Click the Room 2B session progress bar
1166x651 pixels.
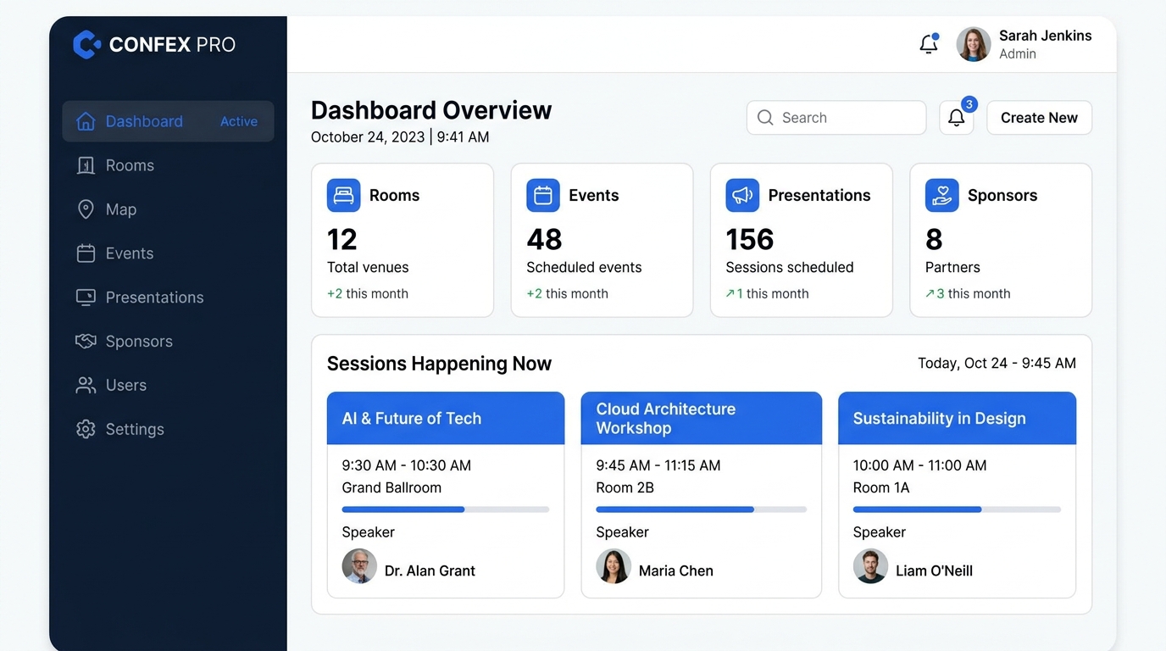pos(702,509)
